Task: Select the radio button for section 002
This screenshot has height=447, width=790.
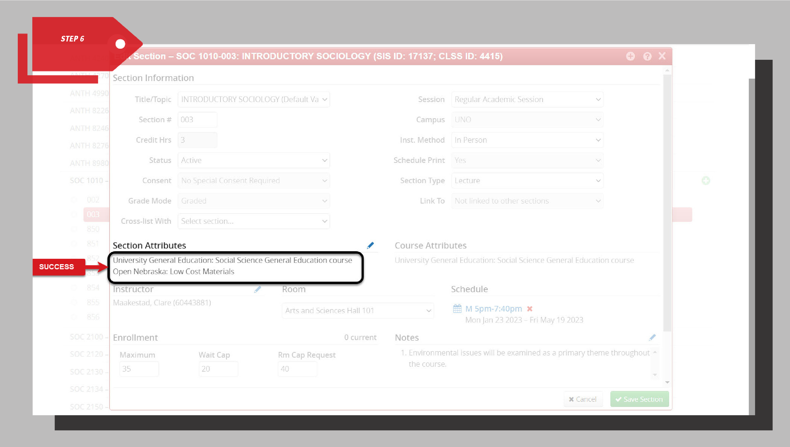Action: click(x=74, y=200)
